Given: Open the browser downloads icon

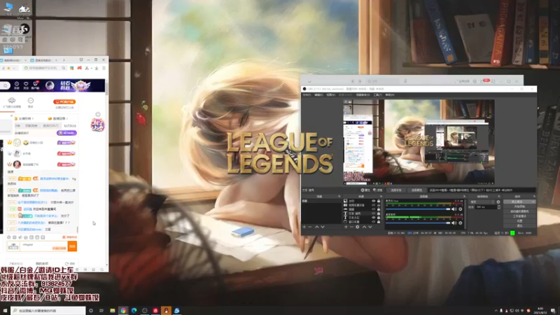Looking at the screenshot, I should (97, 68).
